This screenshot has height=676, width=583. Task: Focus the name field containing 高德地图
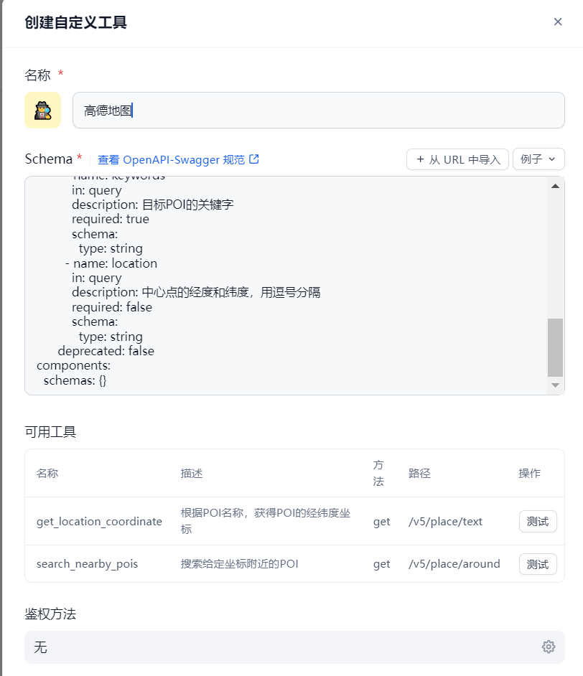pyautogui.click(x=319, y=111)
